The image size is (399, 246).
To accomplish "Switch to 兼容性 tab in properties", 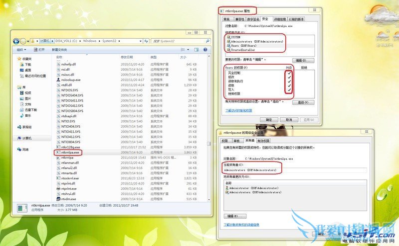I will pyautogui.click(x=240, y=19).
